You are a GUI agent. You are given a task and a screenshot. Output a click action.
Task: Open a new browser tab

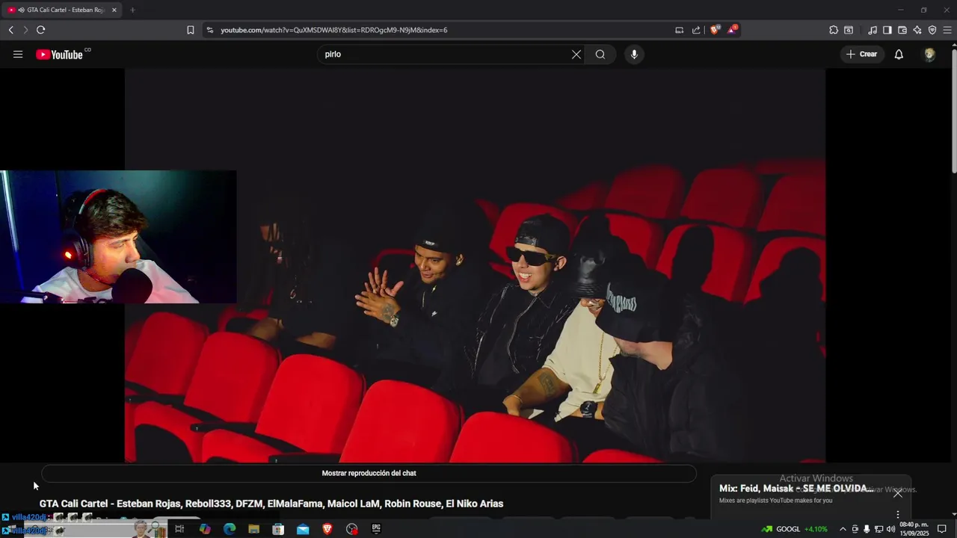point(132,10)
